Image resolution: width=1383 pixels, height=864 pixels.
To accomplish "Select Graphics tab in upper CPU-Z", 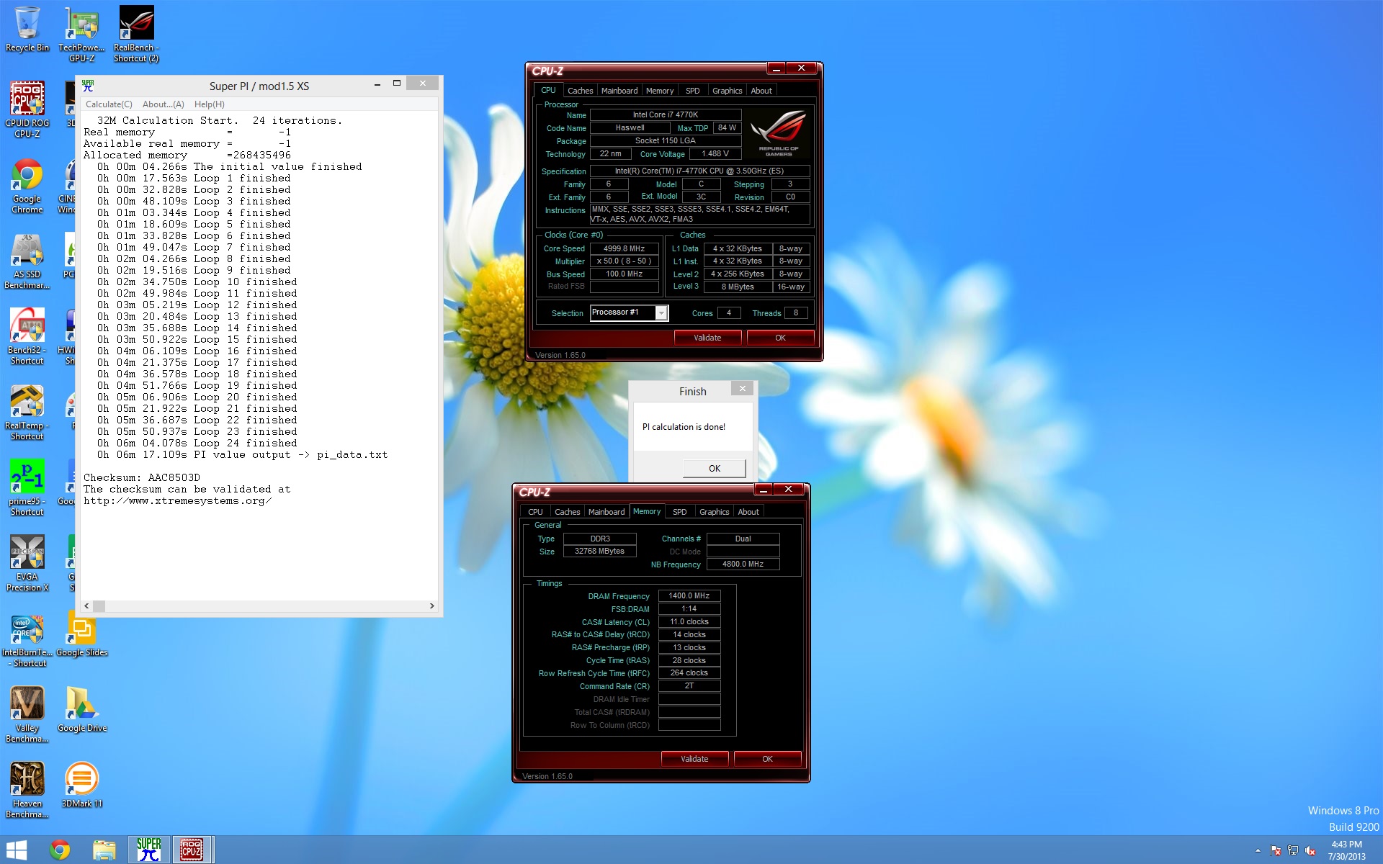I will tap(727, 91).
